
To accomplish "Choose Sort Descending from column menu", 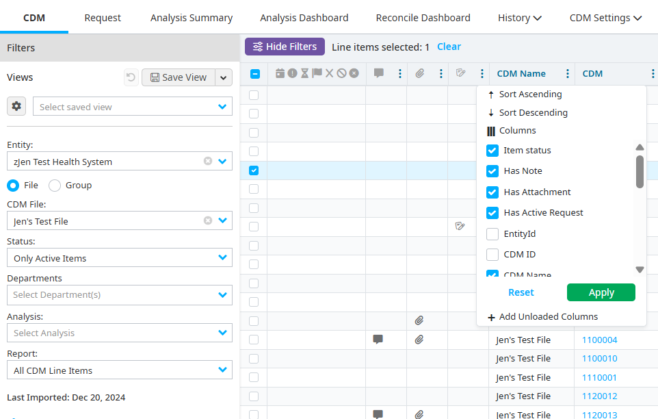I will point(533,112).
